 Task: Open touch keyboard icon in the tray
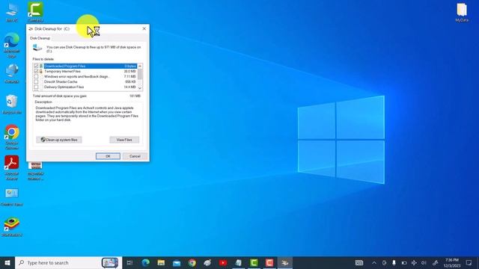(359, 262)
